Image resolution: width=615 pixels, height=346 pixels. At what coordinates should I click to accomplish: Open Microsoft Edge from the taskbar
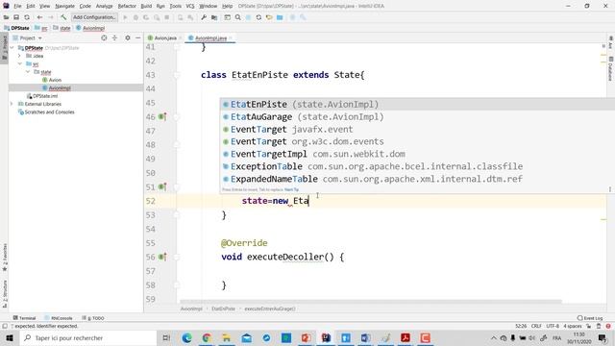[186, 337]
